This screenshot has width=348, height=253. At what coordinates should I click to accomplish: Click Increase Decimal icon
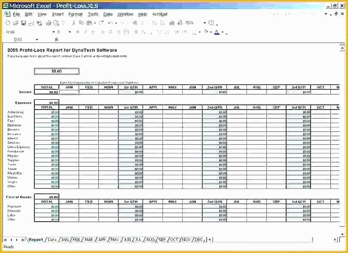(159, 32)
